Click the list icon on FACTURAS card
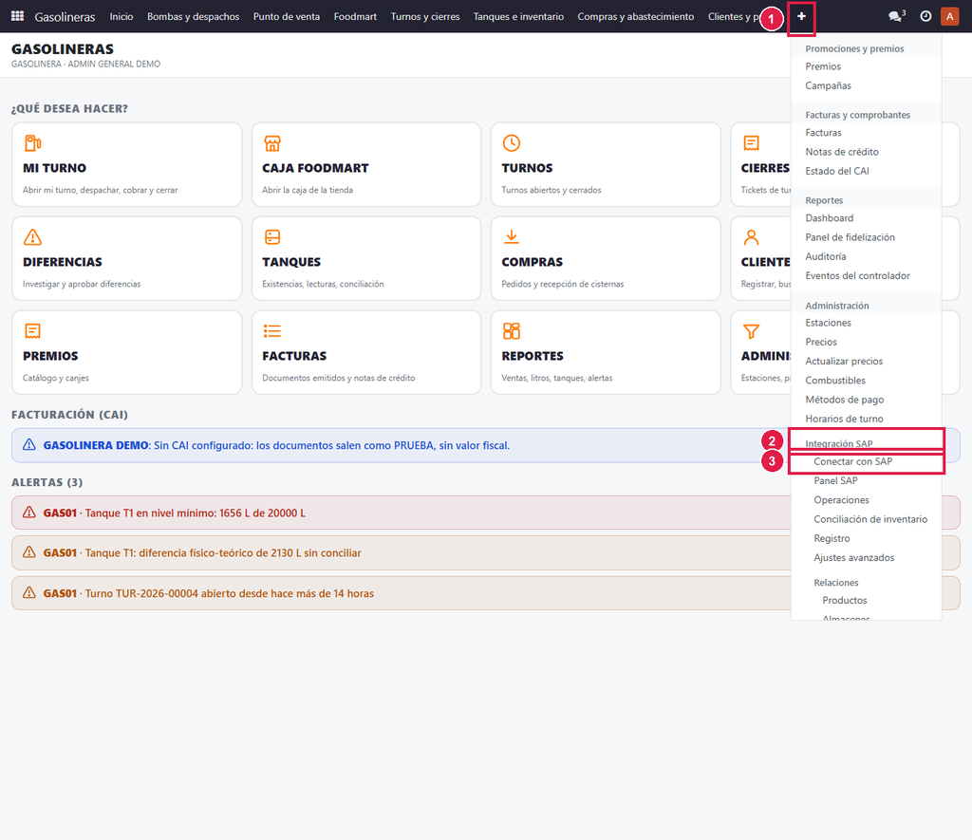Image resolution: width=972 pixels, height=840 pixels. (x=272, y=331)
